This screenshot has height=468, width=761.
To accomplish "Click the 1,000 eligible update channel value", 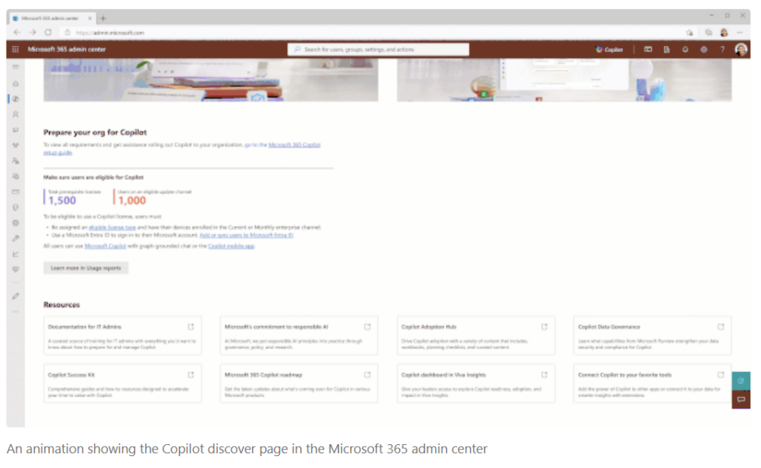I will 132,201.
